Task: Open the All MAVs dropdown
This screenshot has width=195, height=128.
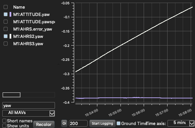Action: coord(28,113)
